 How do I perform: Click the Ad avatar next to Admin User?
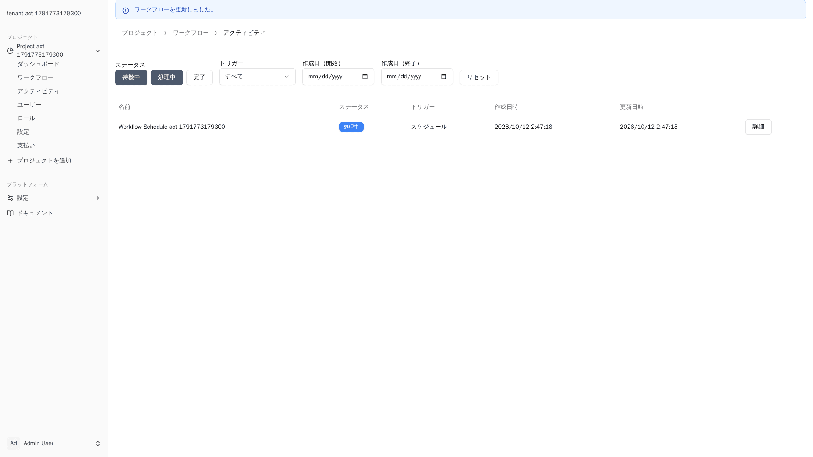click(14, 443)
